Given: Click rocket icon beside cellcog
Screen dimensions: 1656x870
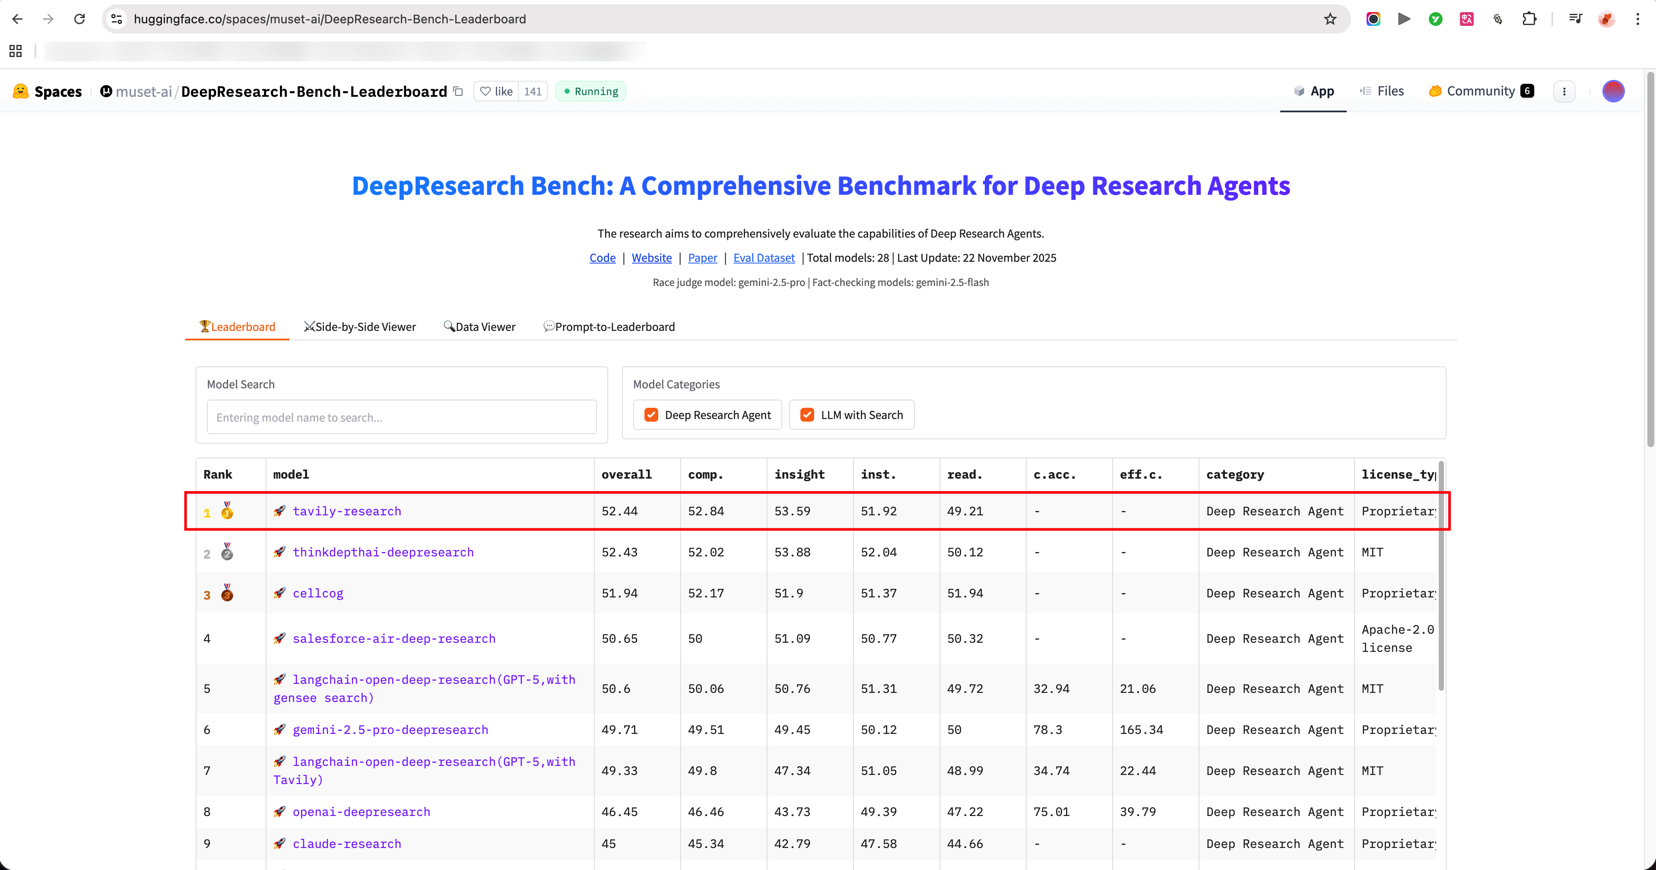Looking at the screenshot, I should click(x=279, y=594).
